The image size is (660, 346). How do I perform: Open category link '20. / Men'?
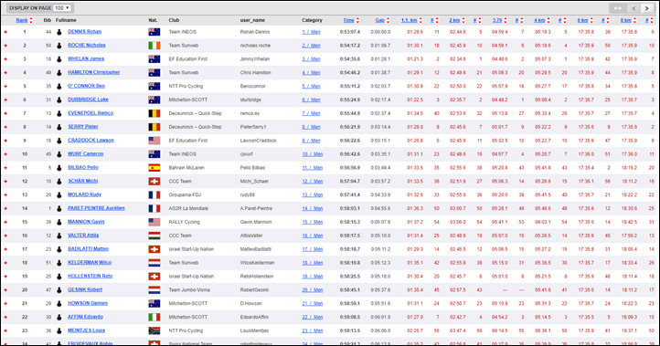[x=313, y=290]
